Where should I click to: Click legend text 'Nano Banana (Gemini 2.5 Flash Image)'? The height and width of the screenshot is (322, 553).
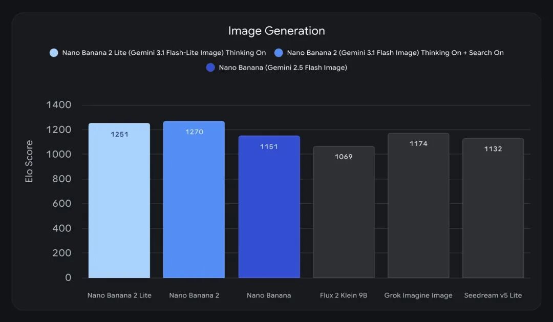point(283,68)
